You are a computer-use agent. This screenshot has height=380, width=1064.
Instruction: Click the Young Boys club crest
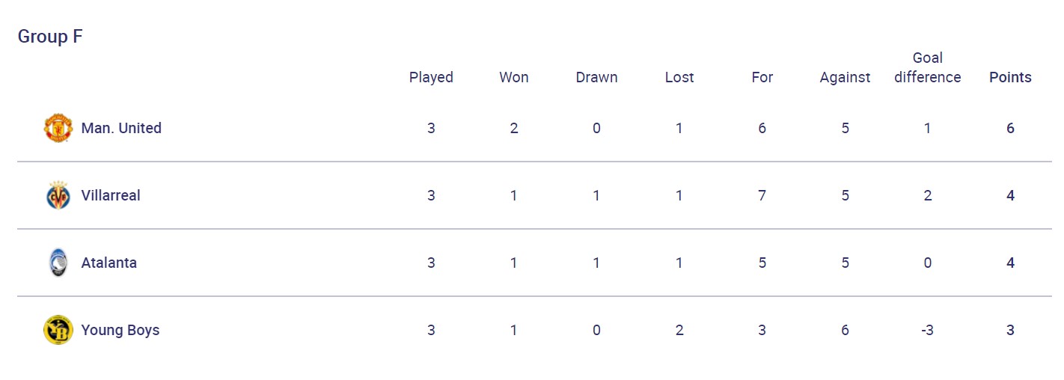(58, 330)
